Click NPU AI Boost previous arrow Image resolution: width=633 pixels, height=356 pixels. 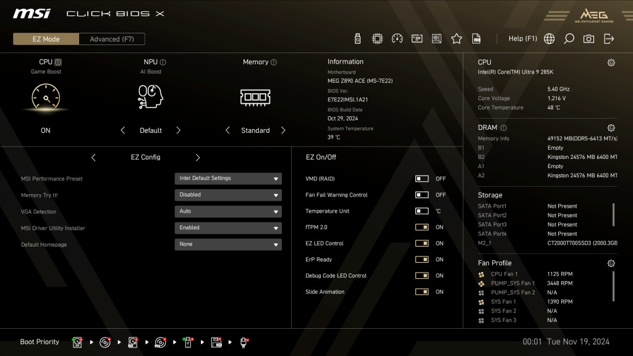tap(123, 130)
